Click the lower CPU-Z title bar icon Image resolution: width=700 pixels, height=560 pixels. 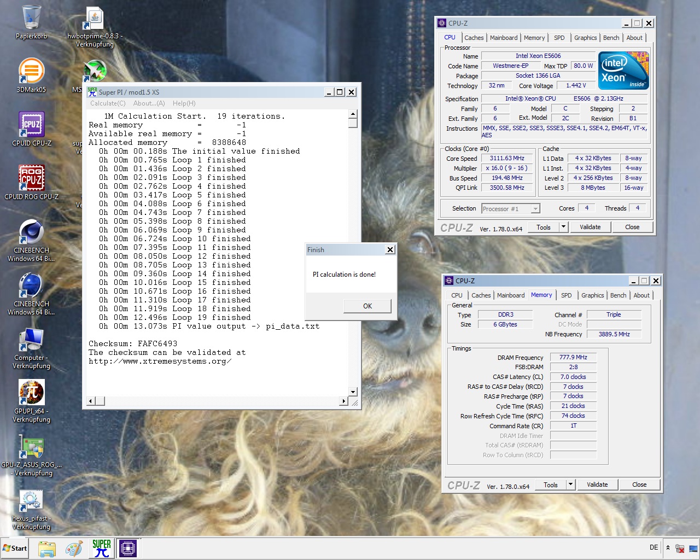click(x=449, y=281)
